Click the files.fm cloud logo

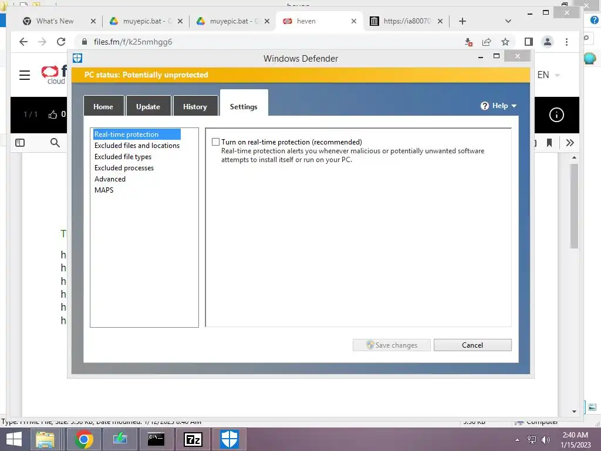(53, 75)
